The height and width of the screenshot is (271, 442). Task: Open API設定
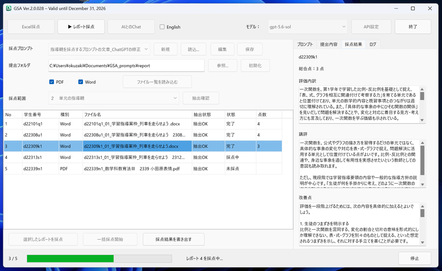pos(371,27)
